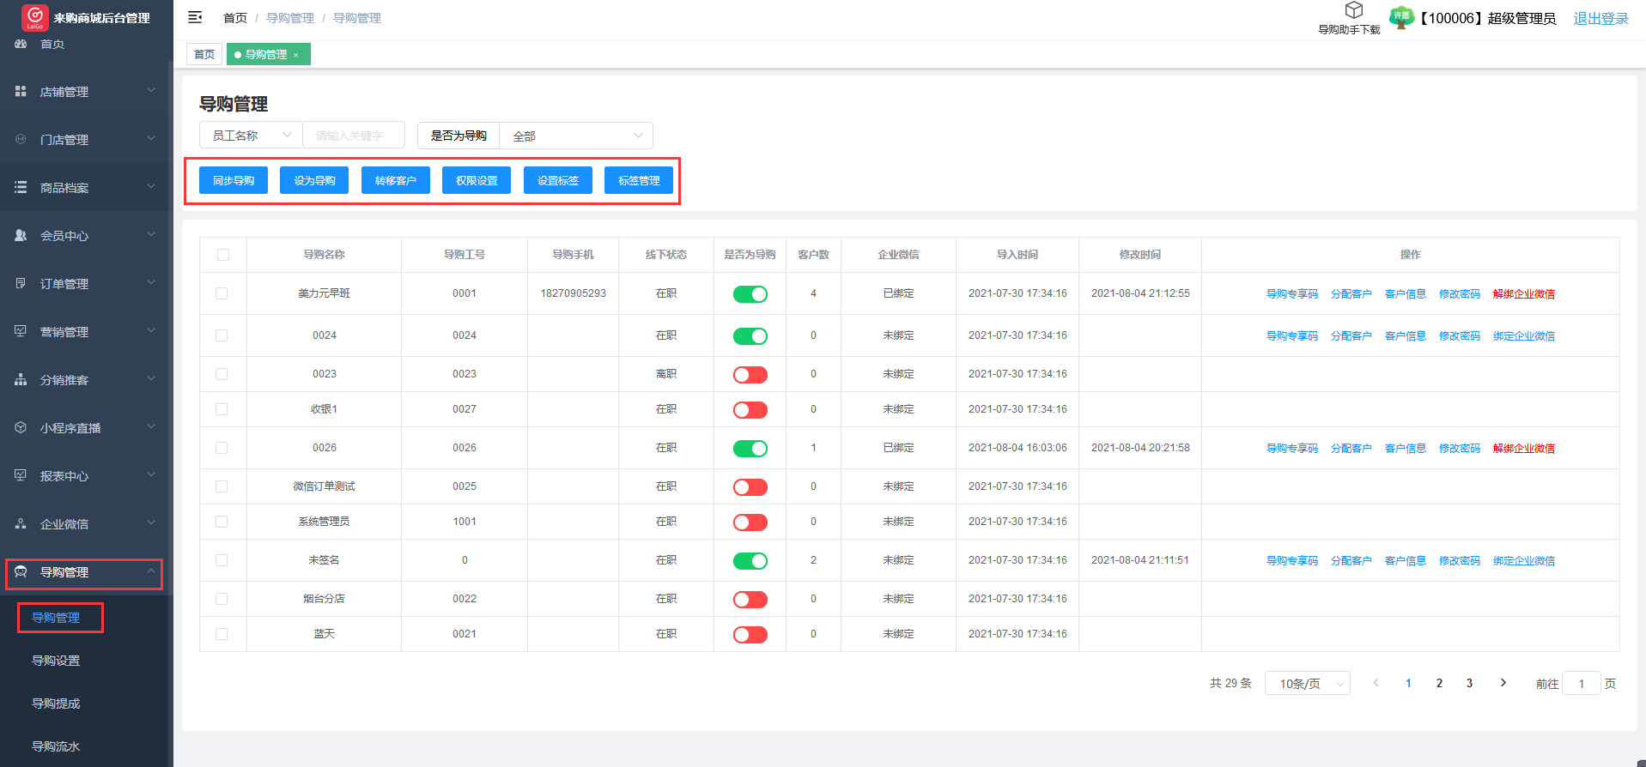This screenshot has width=1646, height=767.
Task: Click the 同步导购 button
Action: pyautogui.click(x=234, y=180)
